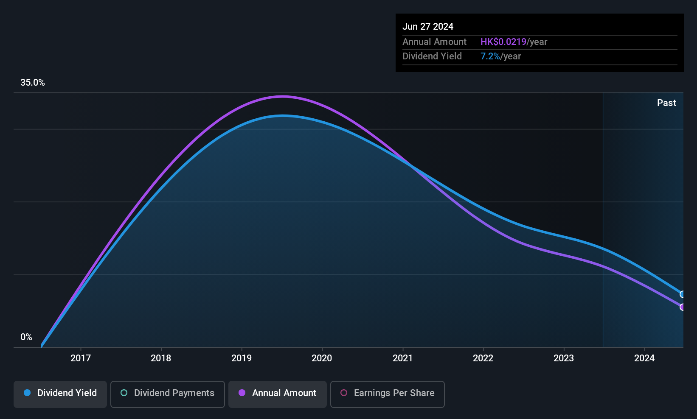Click the 2024 axis label
This screenshot has width=697, height=419.
coord(644,358)
